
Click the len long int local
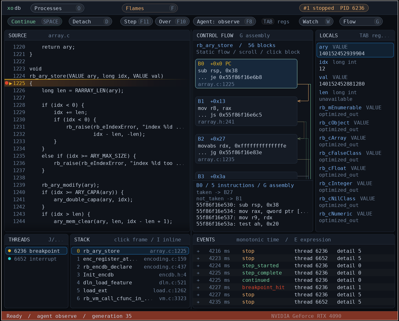pyautogui.click(x=355, y=96)
